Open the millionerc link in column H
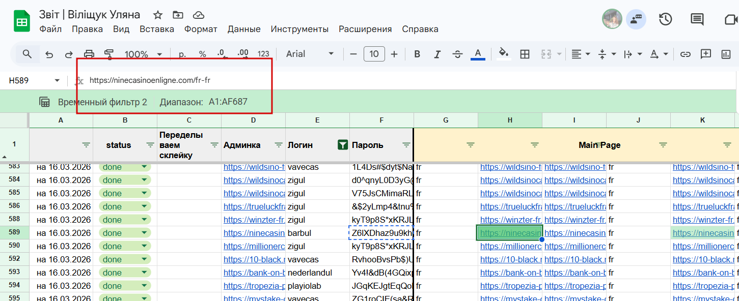The image size is (739, 301). tap(511, 246)
